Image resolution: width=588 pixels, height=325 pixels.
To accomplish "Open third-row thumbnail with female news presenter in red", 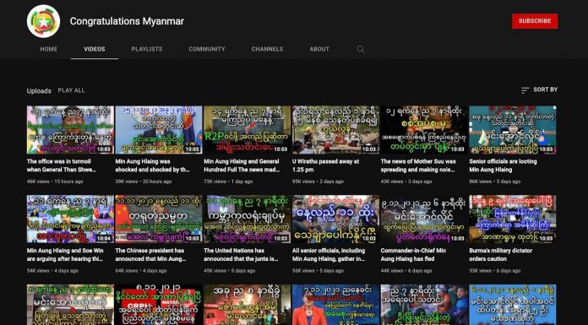I will tap(335, 305).
